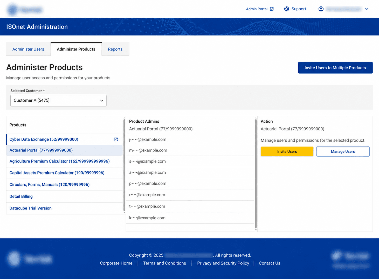This screenshot has width=379, height=279.
Task: Click admin email s••••@example.com
Action: click(147, 161)
